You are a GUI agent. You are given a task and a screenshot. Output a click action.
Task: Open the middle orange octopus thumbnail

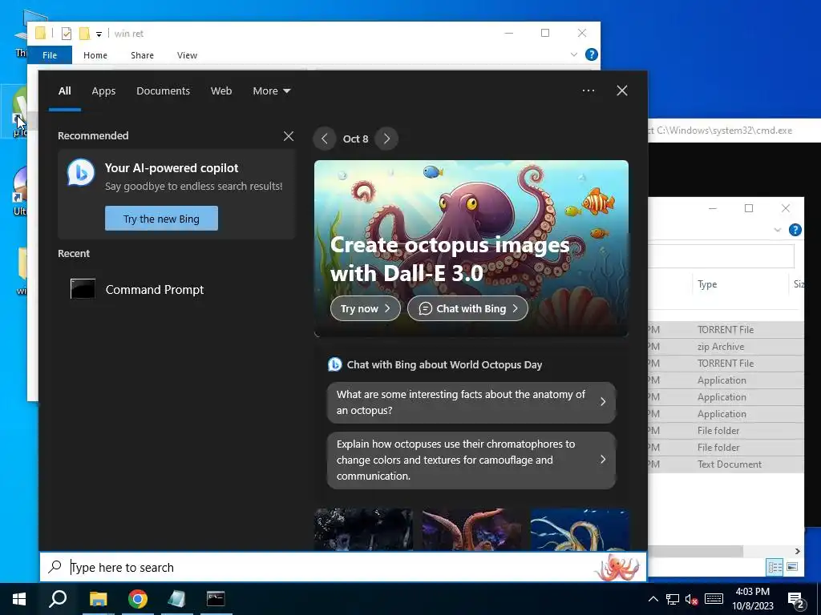tap(471, 529)
